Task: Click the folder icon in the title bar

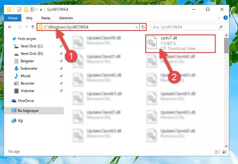Action: pyautogui.click(x=9, y=9)
